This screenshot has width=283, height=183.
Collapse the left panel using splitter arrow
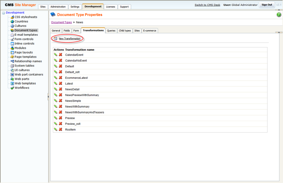48,97
